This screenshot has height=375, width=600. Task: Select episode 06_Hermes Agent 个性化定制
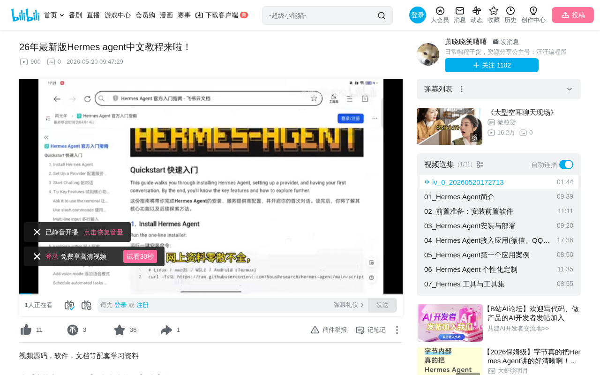click(x=499, y=270)
